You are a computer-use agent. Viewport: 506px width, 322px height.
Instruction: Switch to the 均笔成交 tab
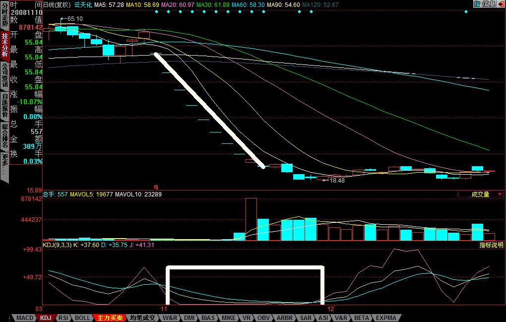click(142, 318)
